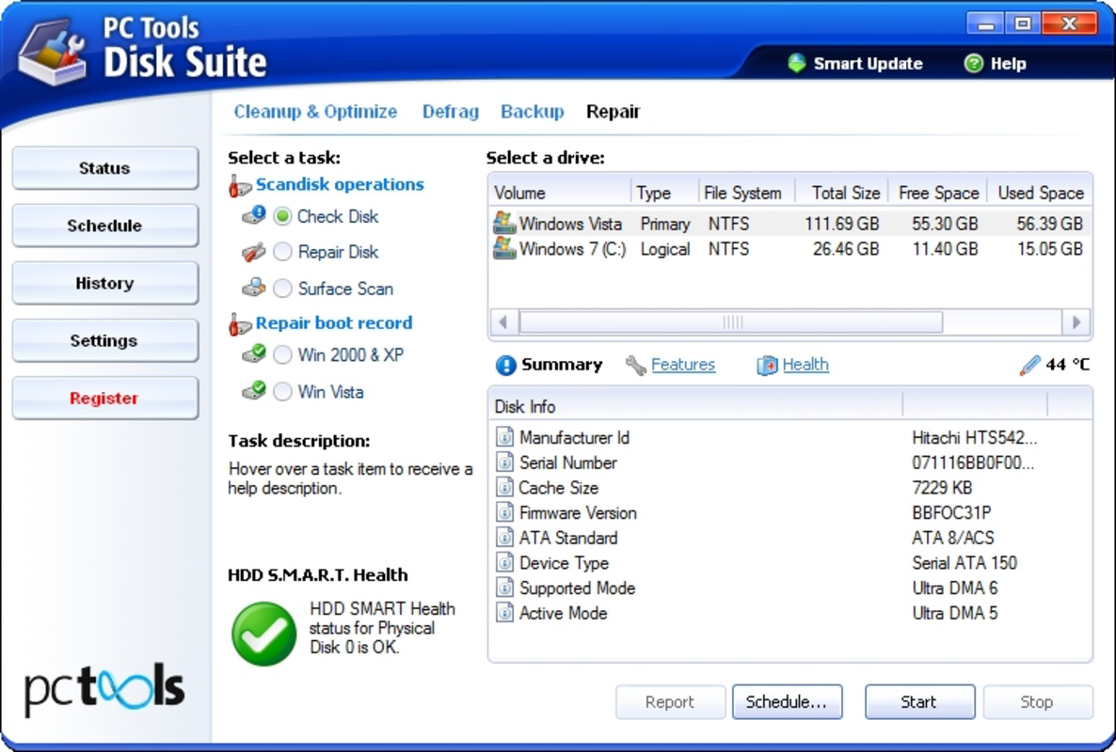The width and height of the screenshot is (1116, 752).
Task: Open the Schedule sidebar section
Action: click(105, 226)
